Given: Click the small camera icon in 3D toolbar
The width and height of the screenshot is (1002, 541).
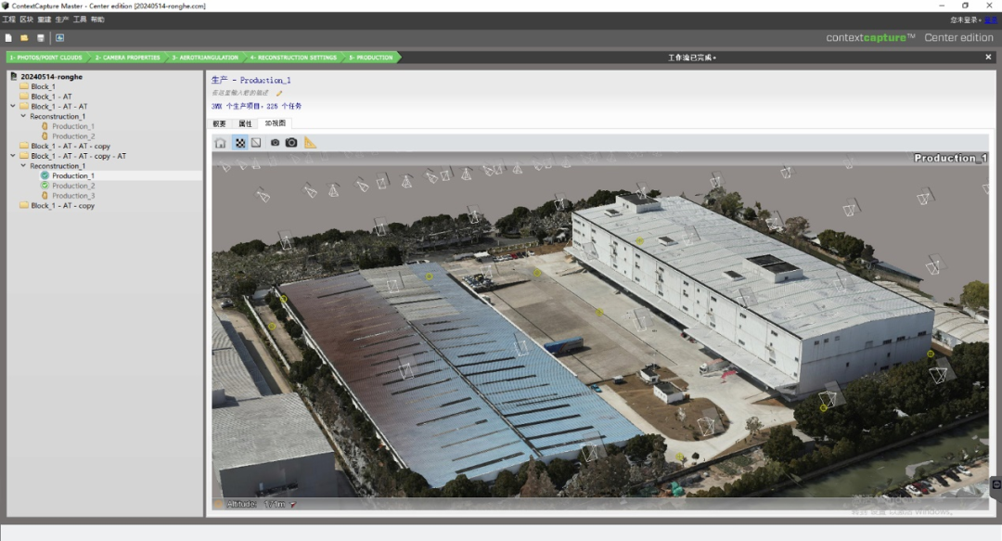Looking at the screenshot, I should [x=275, y=143].
